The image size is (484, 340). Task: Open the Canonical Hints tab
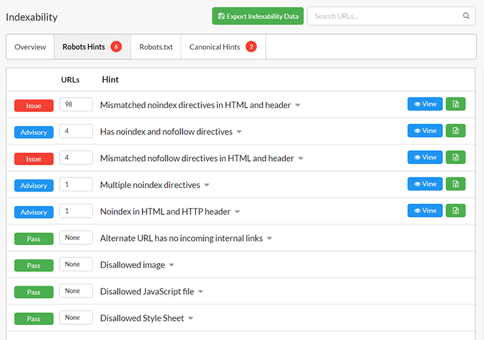click(223, 47)
